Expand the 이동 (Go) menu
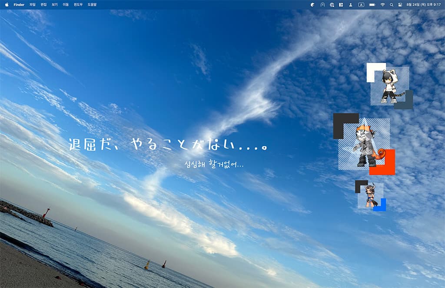The image size is (445, 288). tap(66, 4)
